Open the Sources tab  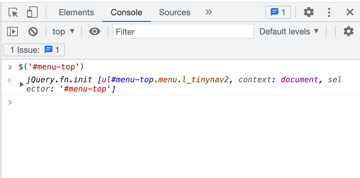coord(175,12)
